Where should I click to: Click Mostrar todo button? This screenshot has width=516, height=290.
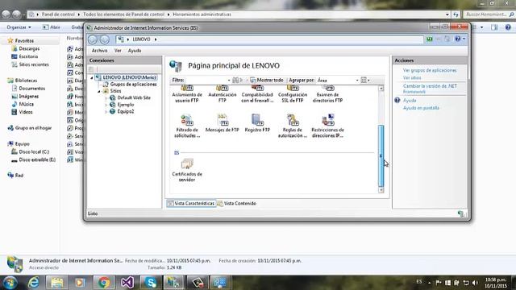coord(267,81)
